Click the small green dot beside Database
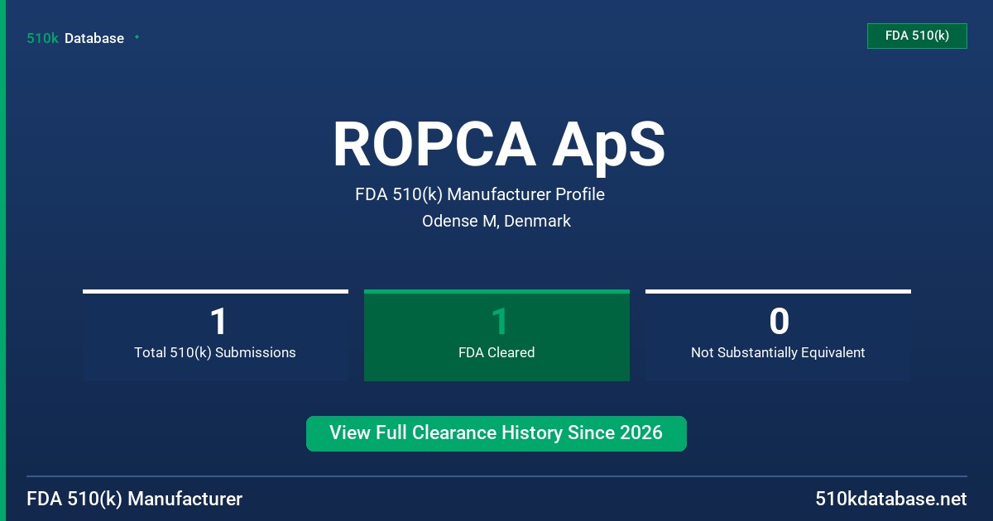The width and height of the screenshot is (993, 521). pyautogui.click(x=137, y=37)
